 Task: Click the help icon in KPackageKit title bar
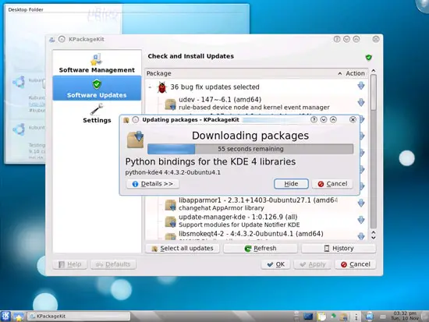[x=337, y=39]
